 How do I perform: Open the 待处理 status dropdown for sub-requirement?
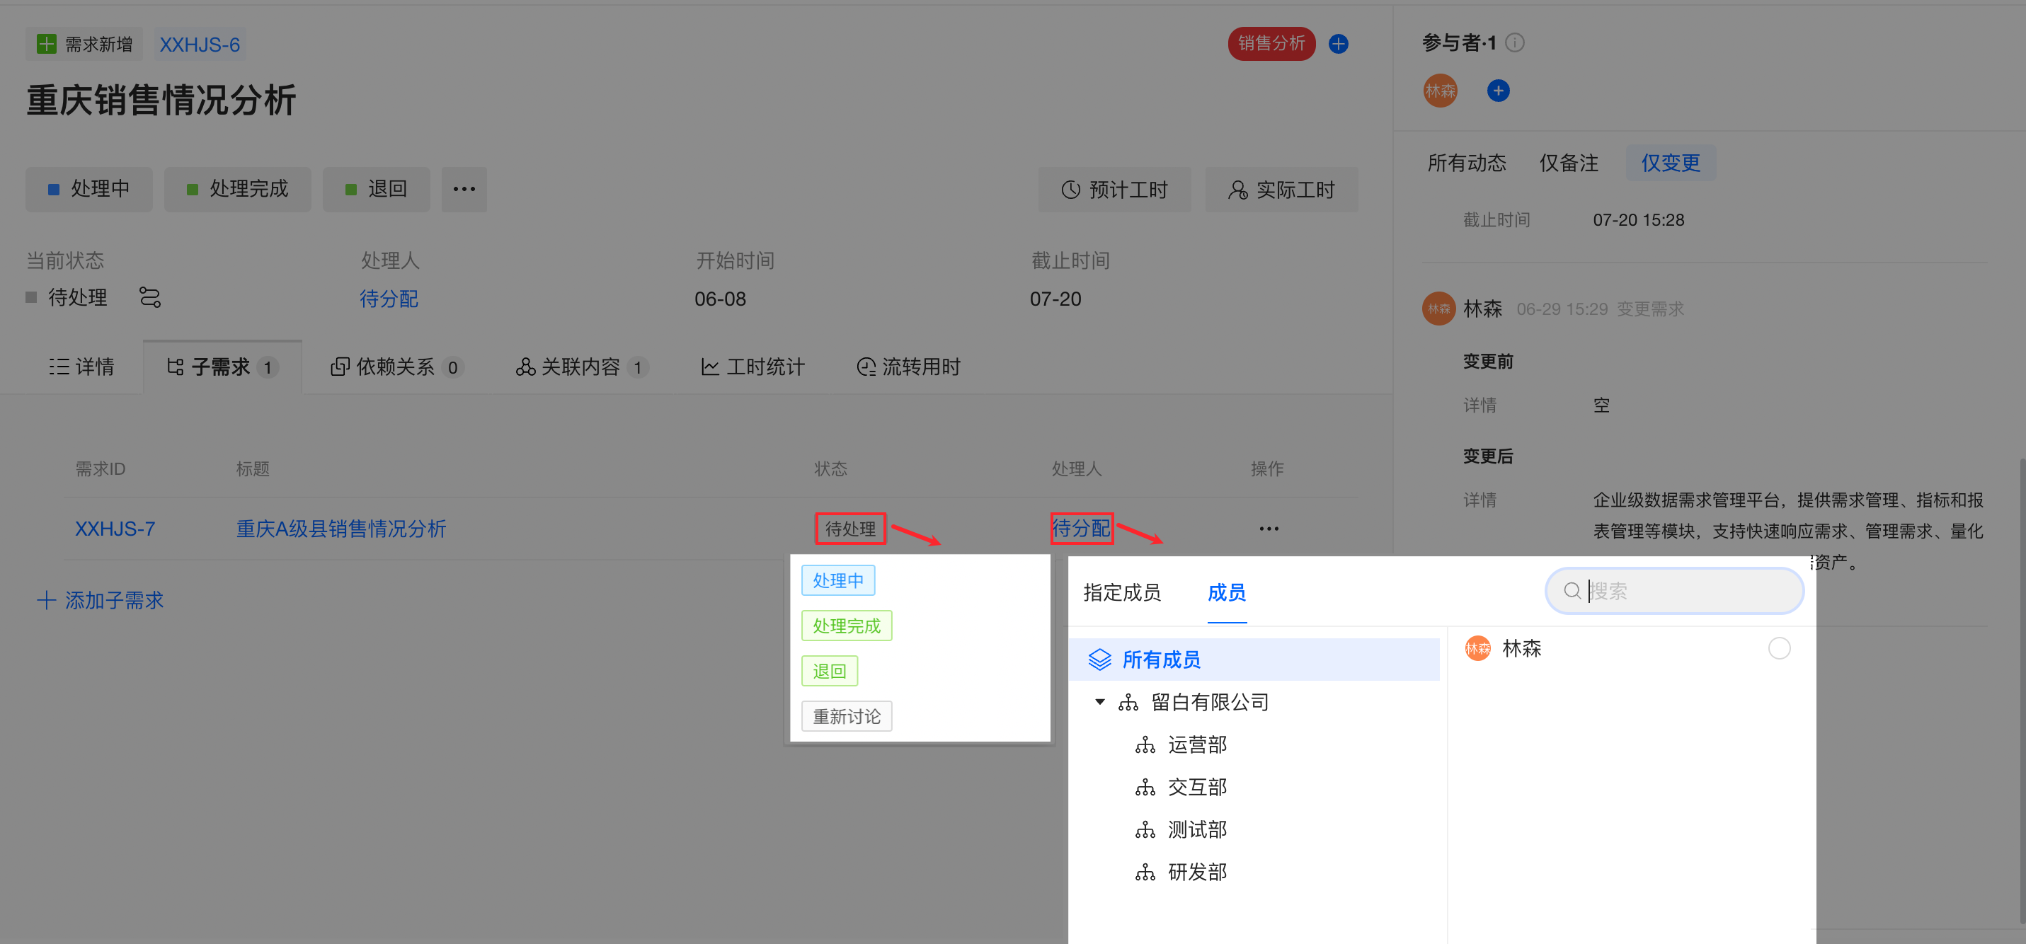(850, 529)
